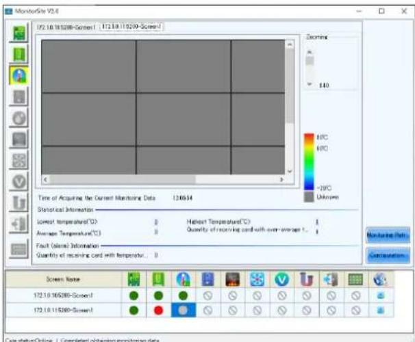Click the blue fan column header icon

(257, 279)
